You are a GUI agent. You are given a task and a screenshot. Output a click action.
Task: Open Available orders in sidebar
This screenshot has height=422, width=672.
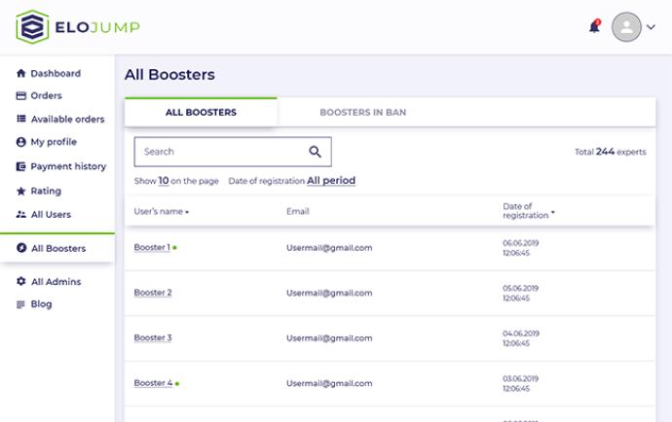(66, 120)
